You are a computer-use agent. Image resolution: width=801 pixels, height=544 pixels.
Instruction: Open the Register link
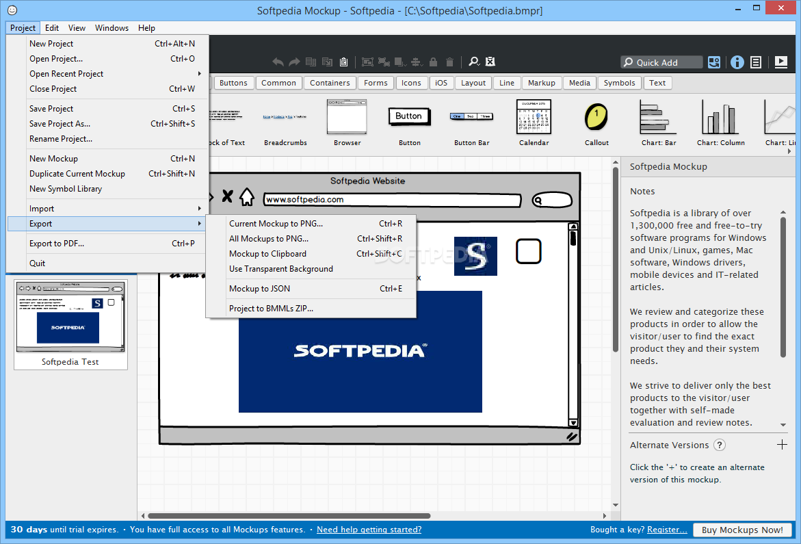click(x=667, y=530)
